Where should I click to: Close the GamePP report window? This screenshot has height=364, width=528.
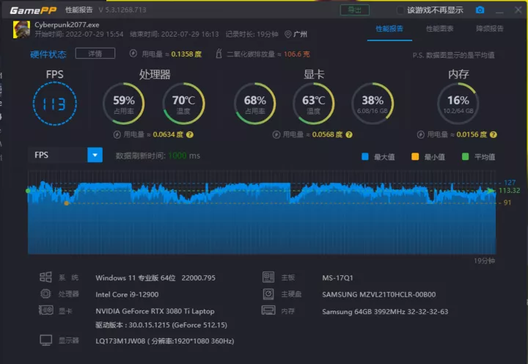tap(518, 10)
